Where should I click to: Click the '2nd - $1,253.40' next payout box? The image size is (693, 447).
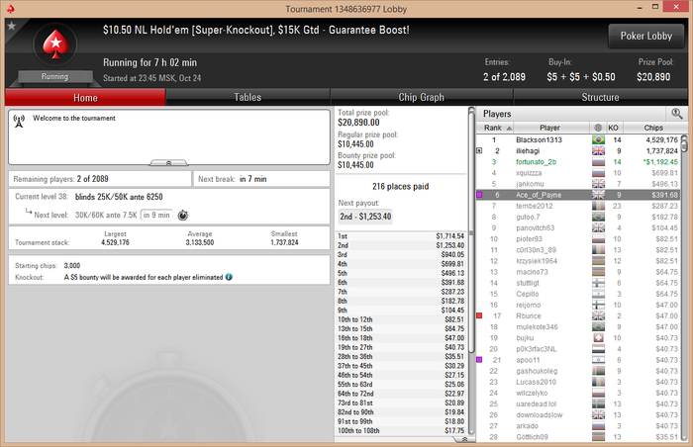click(365, 217)
